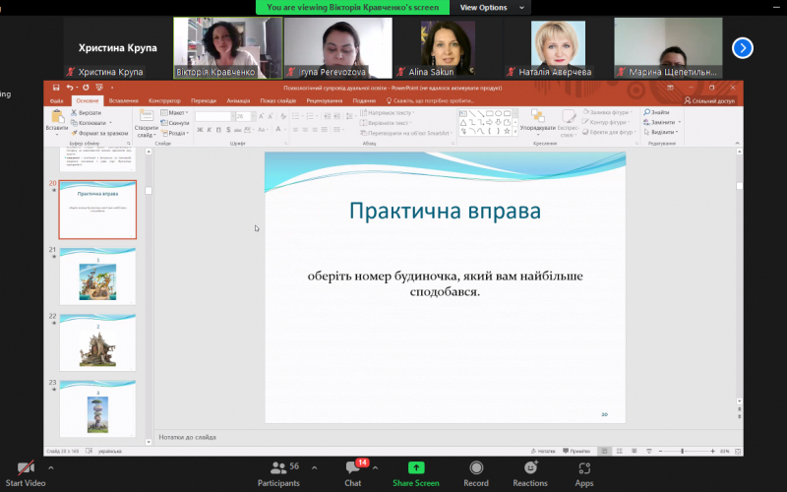Click Формат за зразком format painter
Image resolution: width=787 pixels, height=492 pixels.
[99, 133]
